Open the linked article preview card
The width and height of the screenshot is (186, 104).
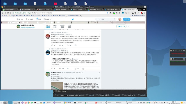pos(76,86)
